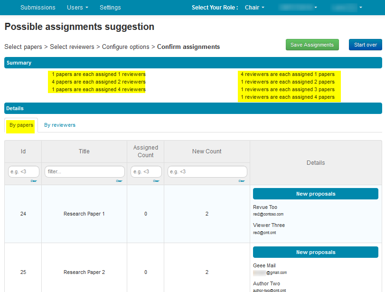Click New proposals for Research Paper 2
385x292 pixels.
pyautogui.click(x=316, y=252)
